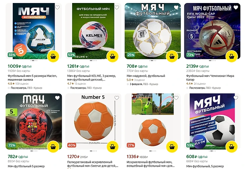Add 608₽ black-white ball to cart
Screen dimensions: 245x169
click(232, 146)
